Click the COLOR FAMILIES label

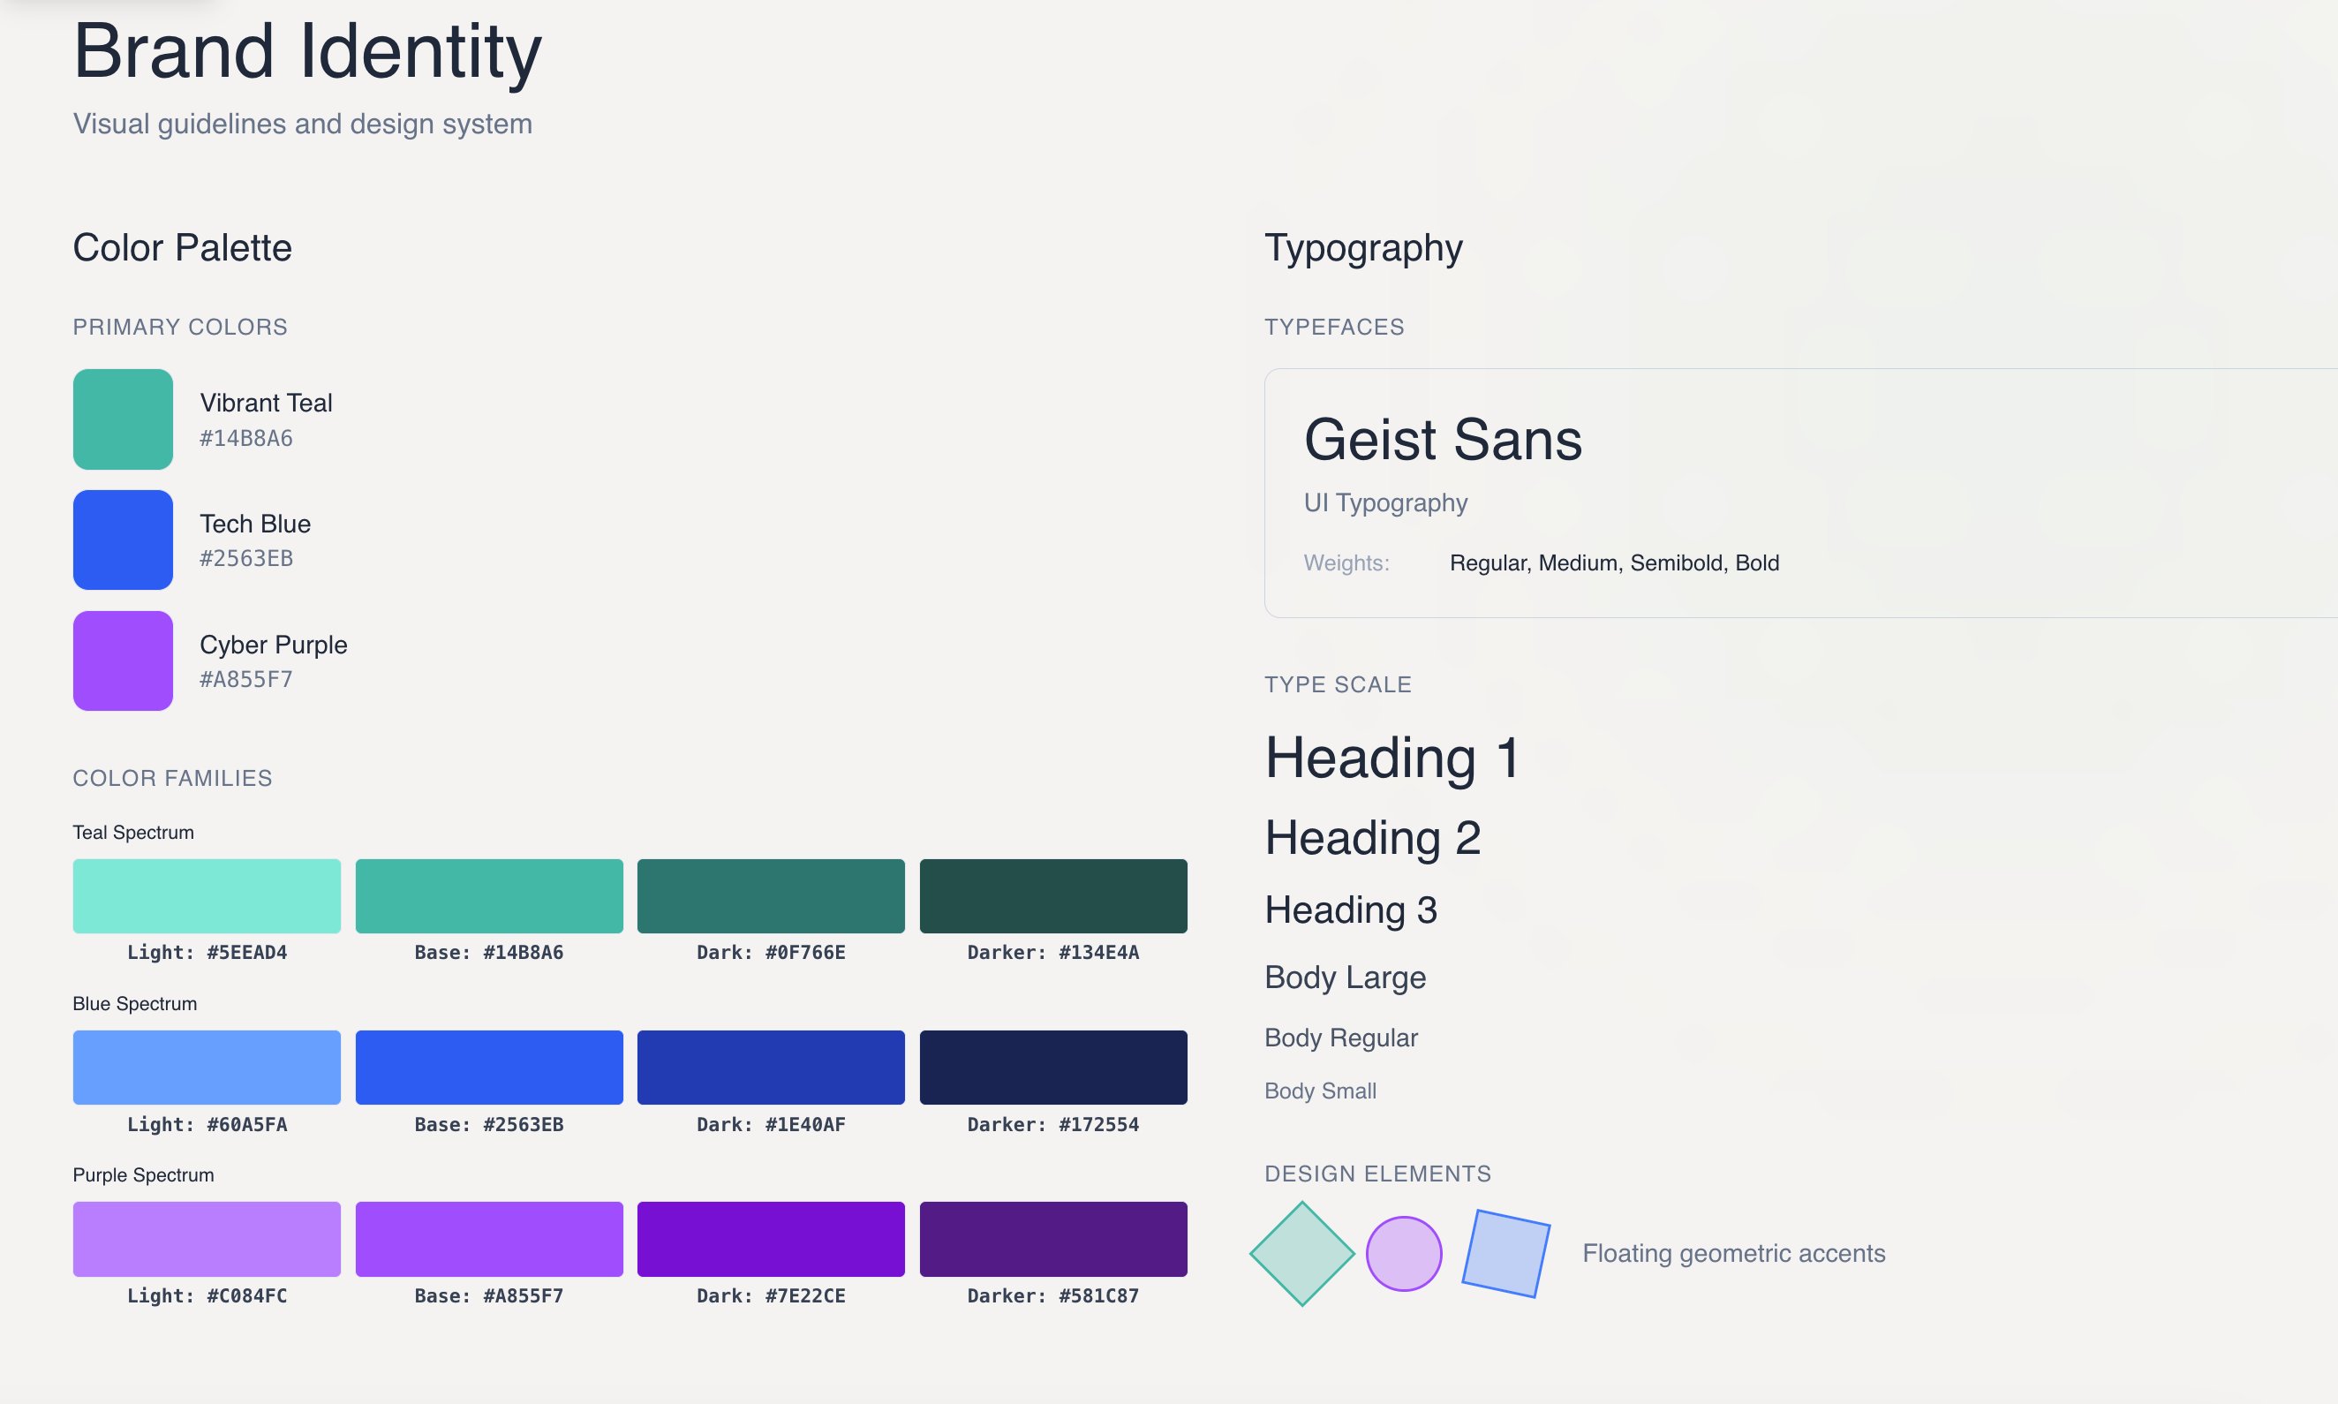(172, 778)
